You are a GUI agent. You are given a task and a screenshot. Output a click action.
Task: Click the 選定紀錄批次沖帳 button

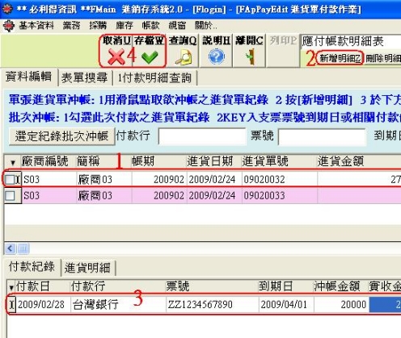[x=61, y=136]
